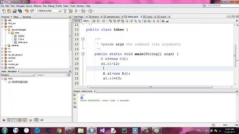The width and height of the screenshot is (239, 134).
Task: Click the Debug Project toolbar icon
Action: (x=83, y=11)
